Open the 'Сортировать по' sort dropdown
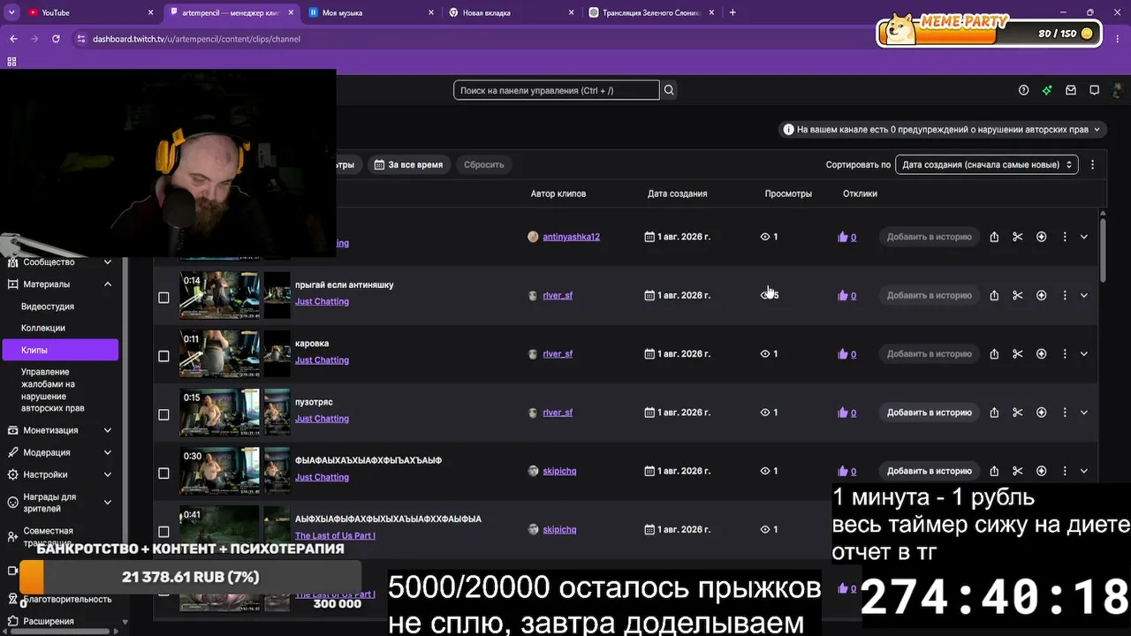This screenshot has height=636, width=1131. tap(987, 164)
